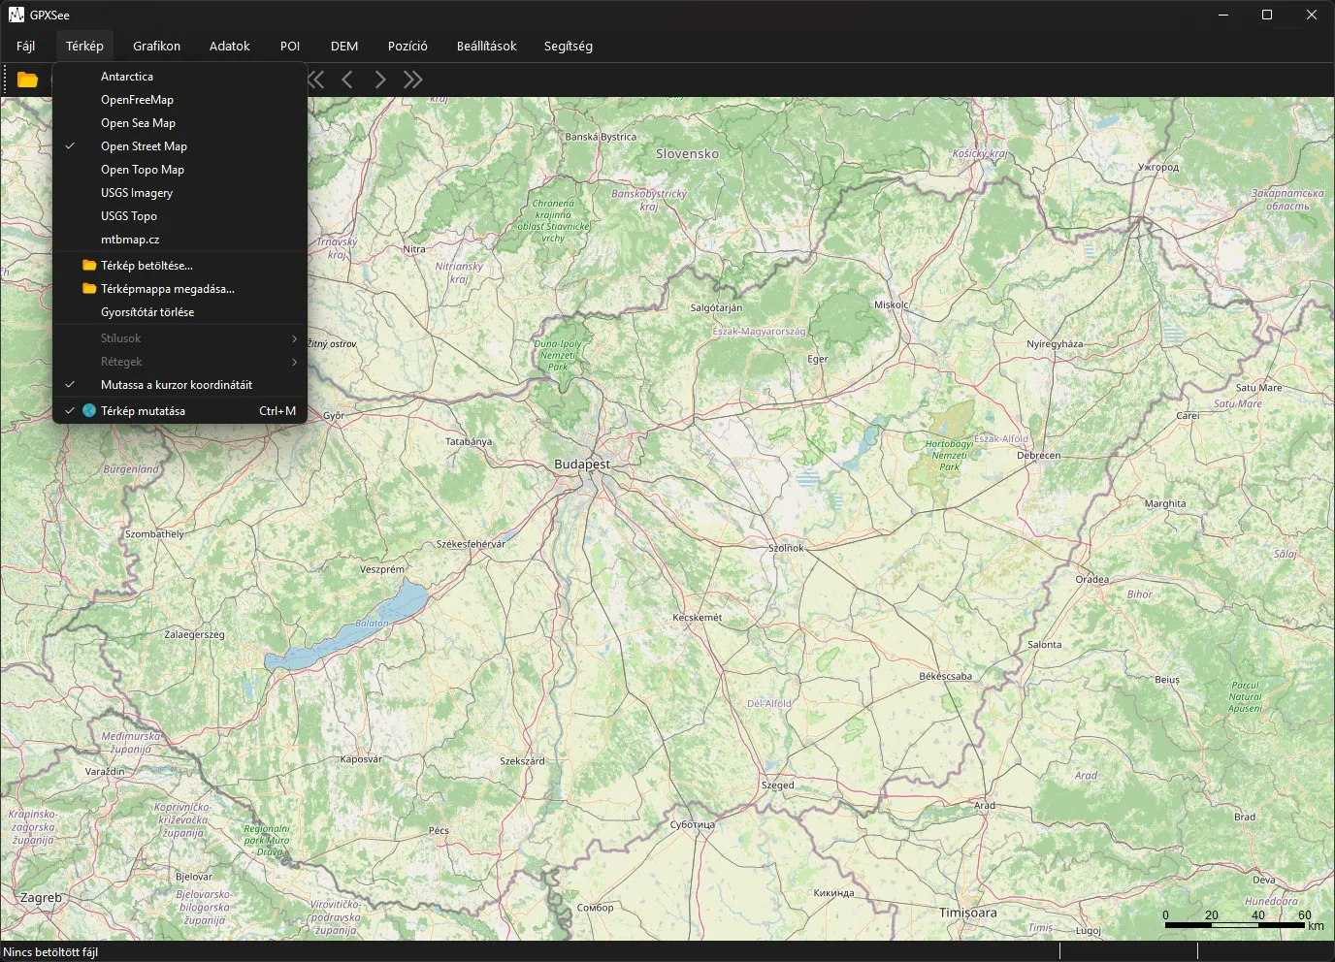Open the Beállítások menu

487,46
